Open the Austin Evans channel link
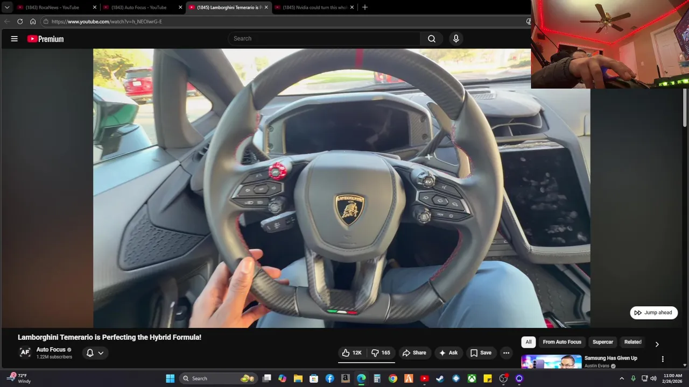 click(597, 366)
